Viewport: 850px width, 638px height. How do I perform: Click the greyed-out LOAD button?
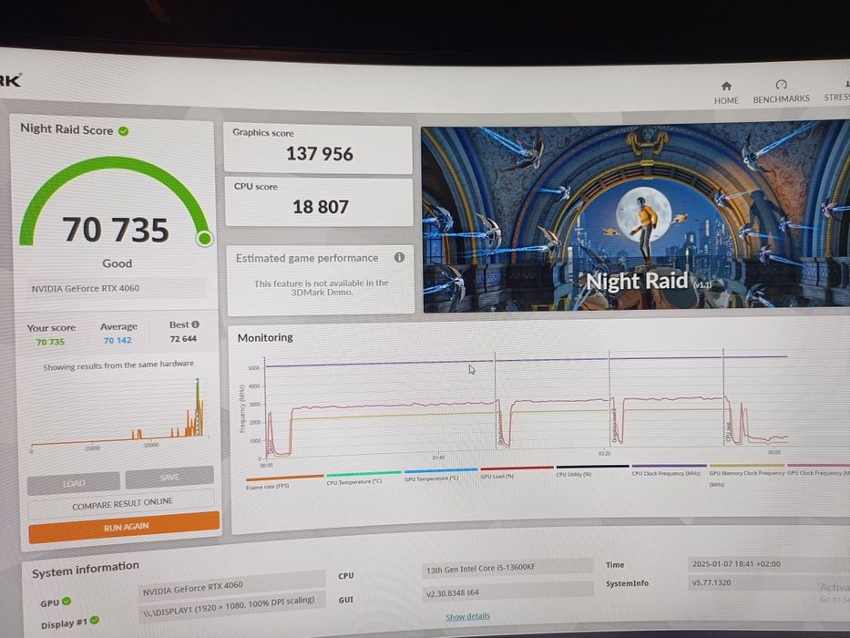tap(74, 483)
